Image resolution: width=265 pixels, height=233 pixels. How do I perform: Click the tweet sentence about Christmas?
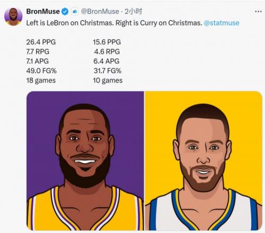(x=114, y=23)
